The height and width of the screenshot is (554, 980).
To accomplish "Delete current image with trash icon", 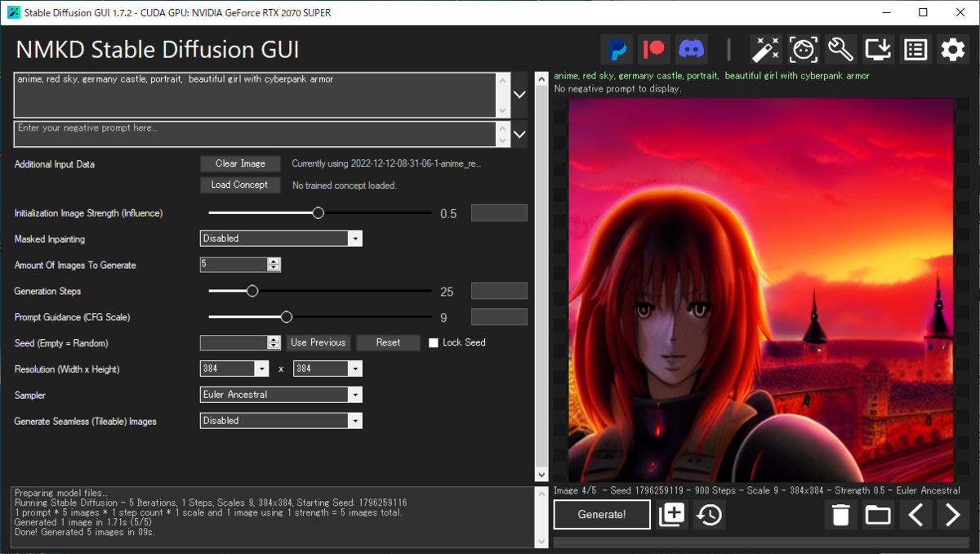I will pyautogui.click(x=841, y=515).
